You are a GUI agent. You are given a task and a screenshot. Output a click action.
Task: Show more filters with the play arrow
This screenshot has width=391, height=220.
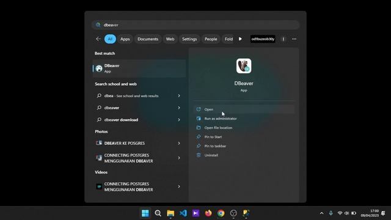tap(240, 39)
